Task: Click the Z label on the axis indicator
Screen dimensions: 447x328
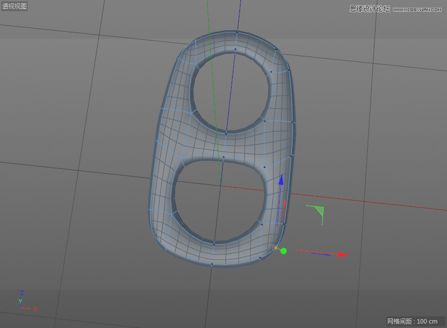Action: [22, 292]
